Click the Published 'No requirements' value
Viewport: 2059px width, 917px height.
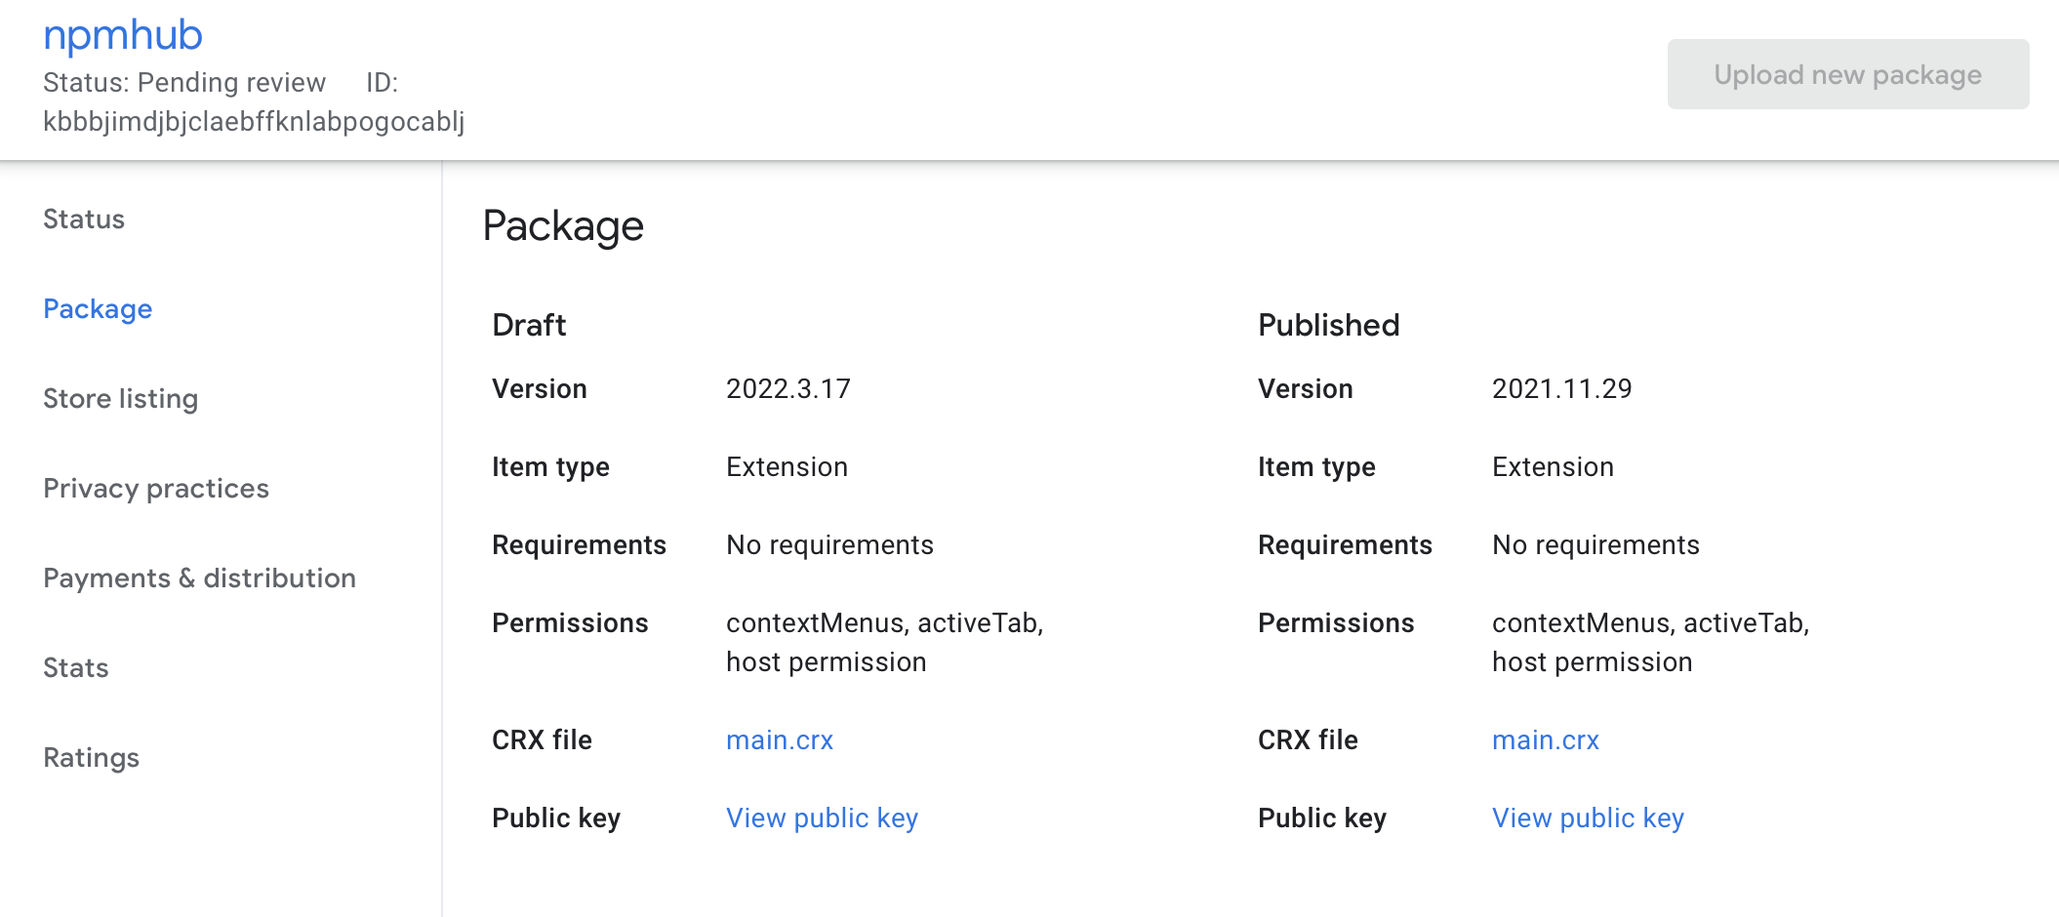tap(1596, 545)
